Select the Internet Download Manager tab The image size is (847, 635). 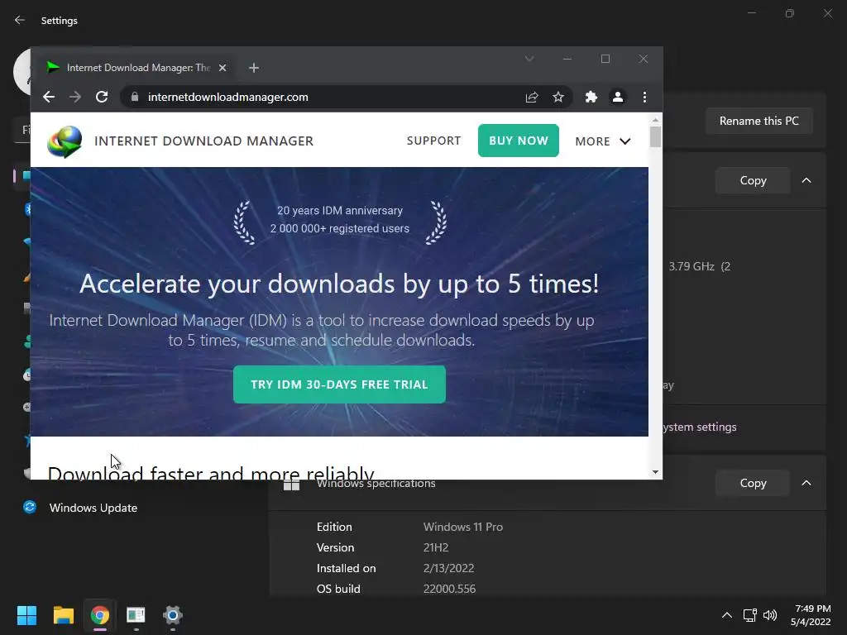pos(136,68)
